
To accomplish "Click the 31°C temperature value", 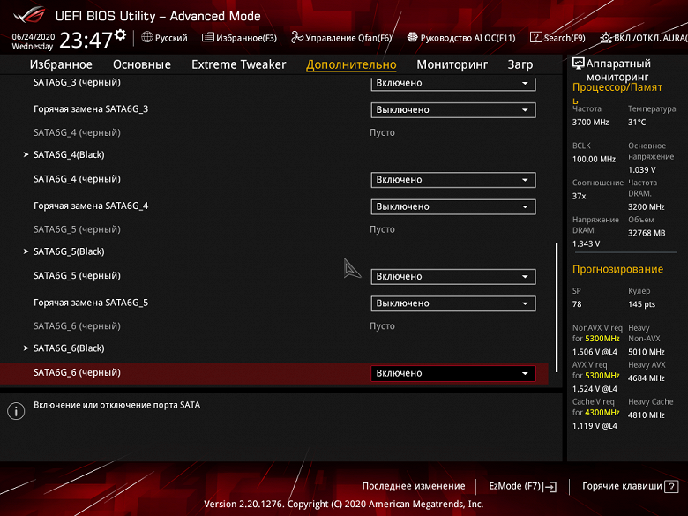I will point(637,123).
